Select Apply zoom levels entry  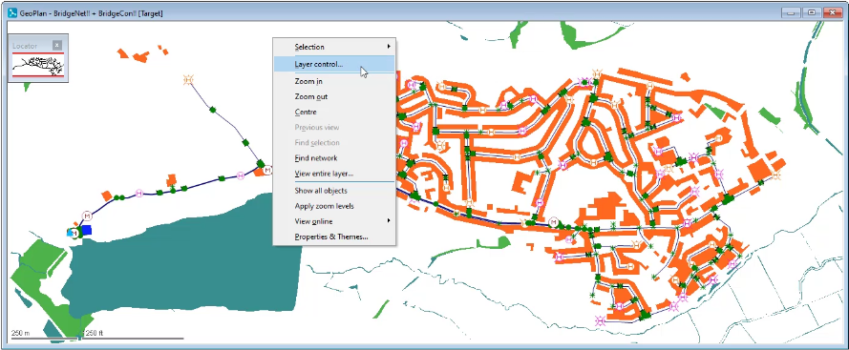[334, 206]
